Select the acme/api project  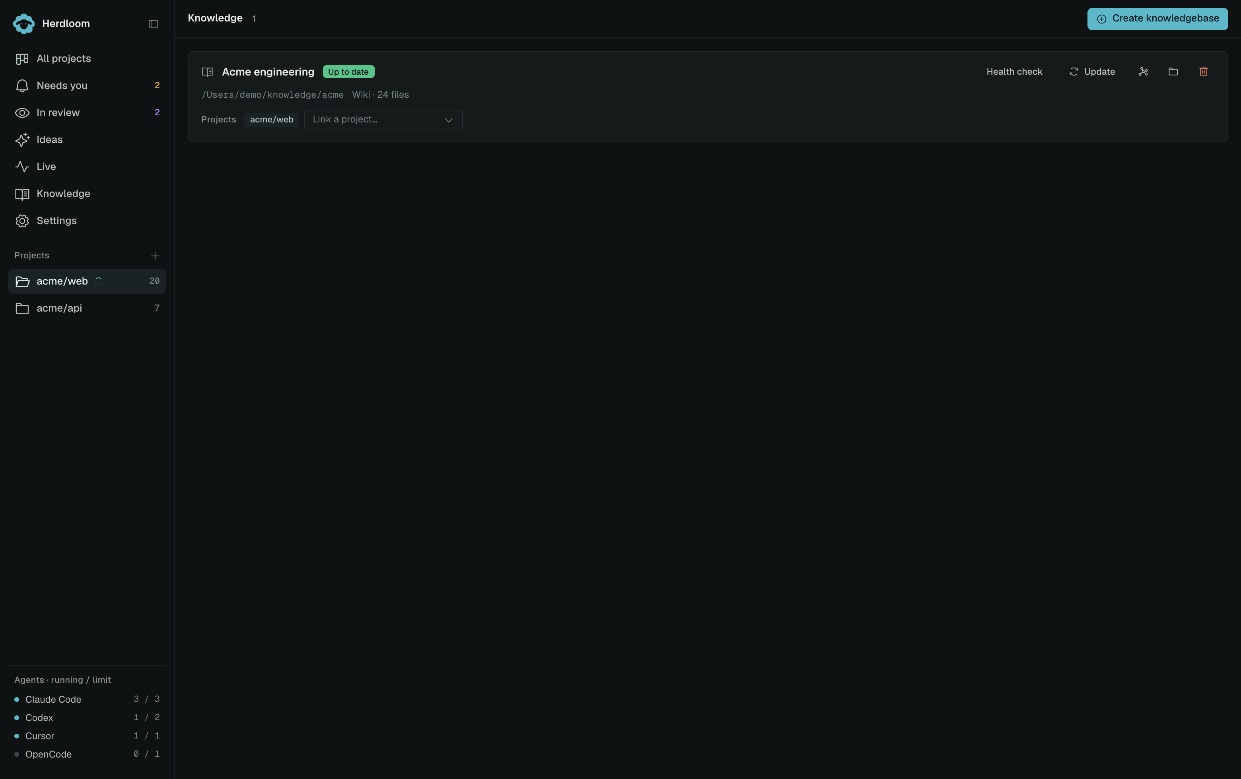coord(87,308)
